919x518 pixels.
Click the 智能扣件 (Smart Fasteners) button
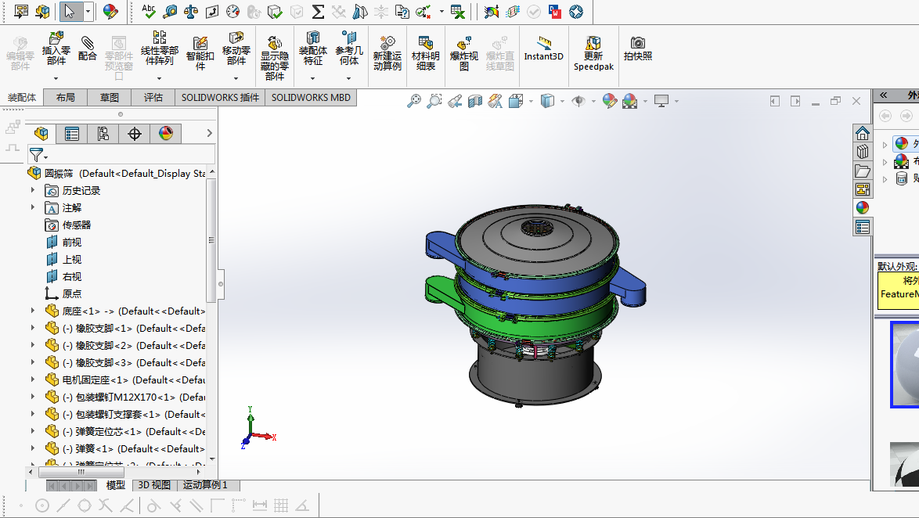click(x=200, y=52)
